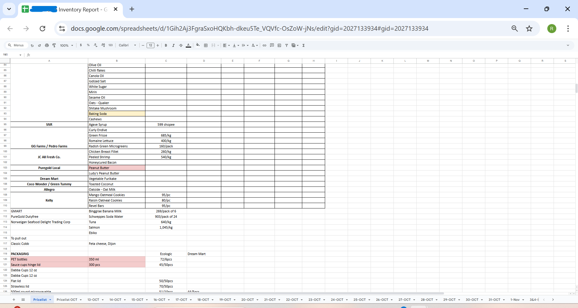Apply italic formatting

tap(173, 45)
